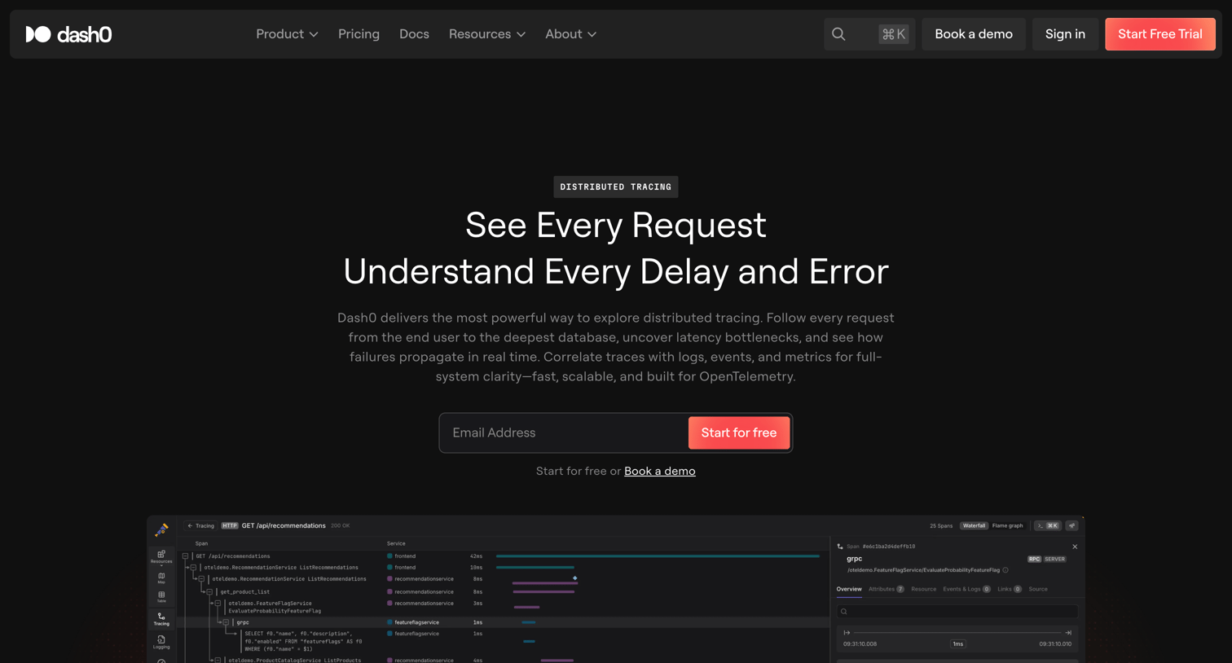Select the Attributes tab
The height and width of the screenshot is (663, 1232).
click(886, 589)
